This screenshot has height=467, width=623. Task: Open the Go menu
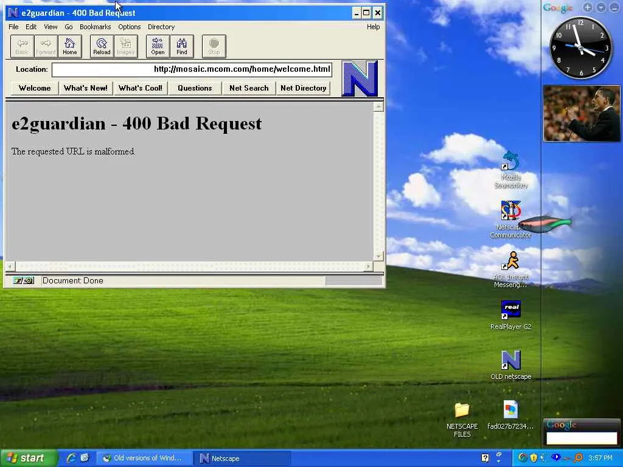point(69,27)
